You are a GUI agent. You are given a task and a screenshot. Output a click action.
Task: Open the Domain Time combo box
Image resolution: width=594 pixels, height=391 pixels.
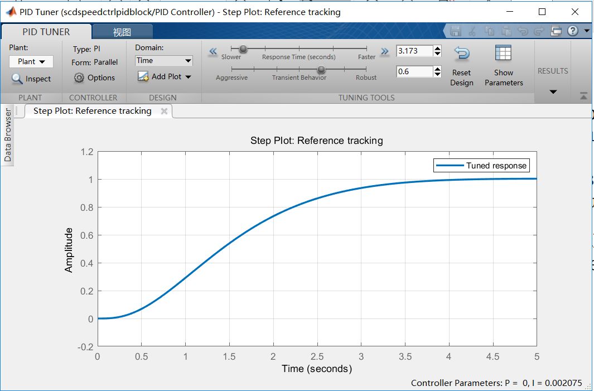point(163,61)
